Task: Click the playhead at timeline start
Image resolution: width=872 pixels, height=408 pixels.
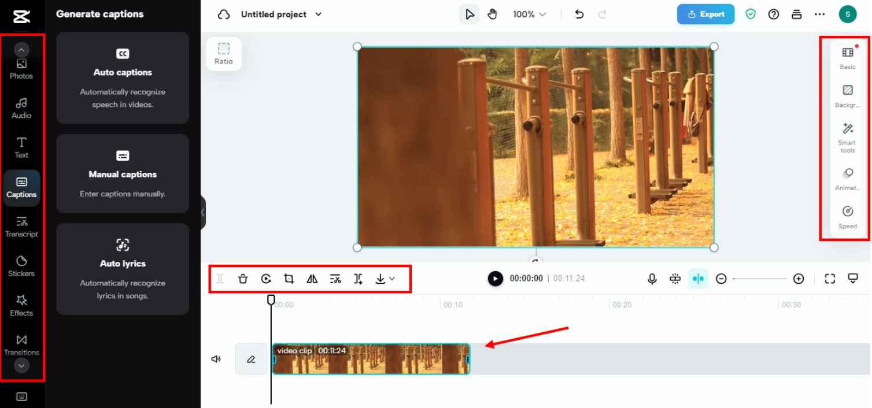Action: coord(271,300)
